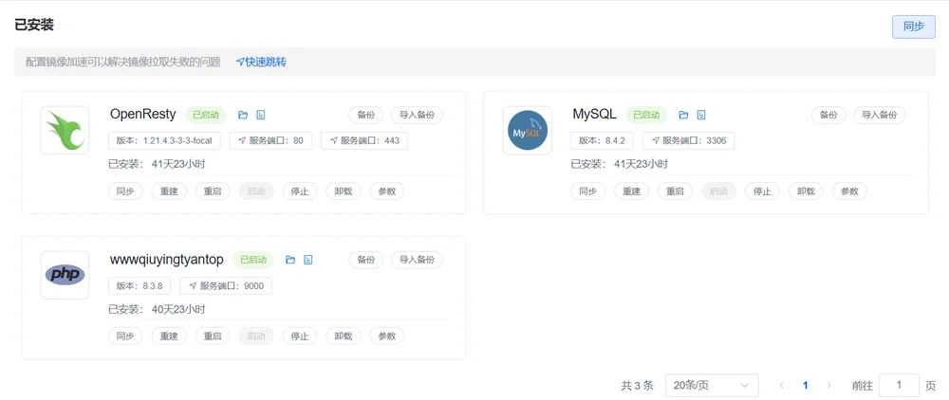Click the MySQL app name
Image resolution: width=949 pixels, height=400 pixels.
(x=594, y=114)
